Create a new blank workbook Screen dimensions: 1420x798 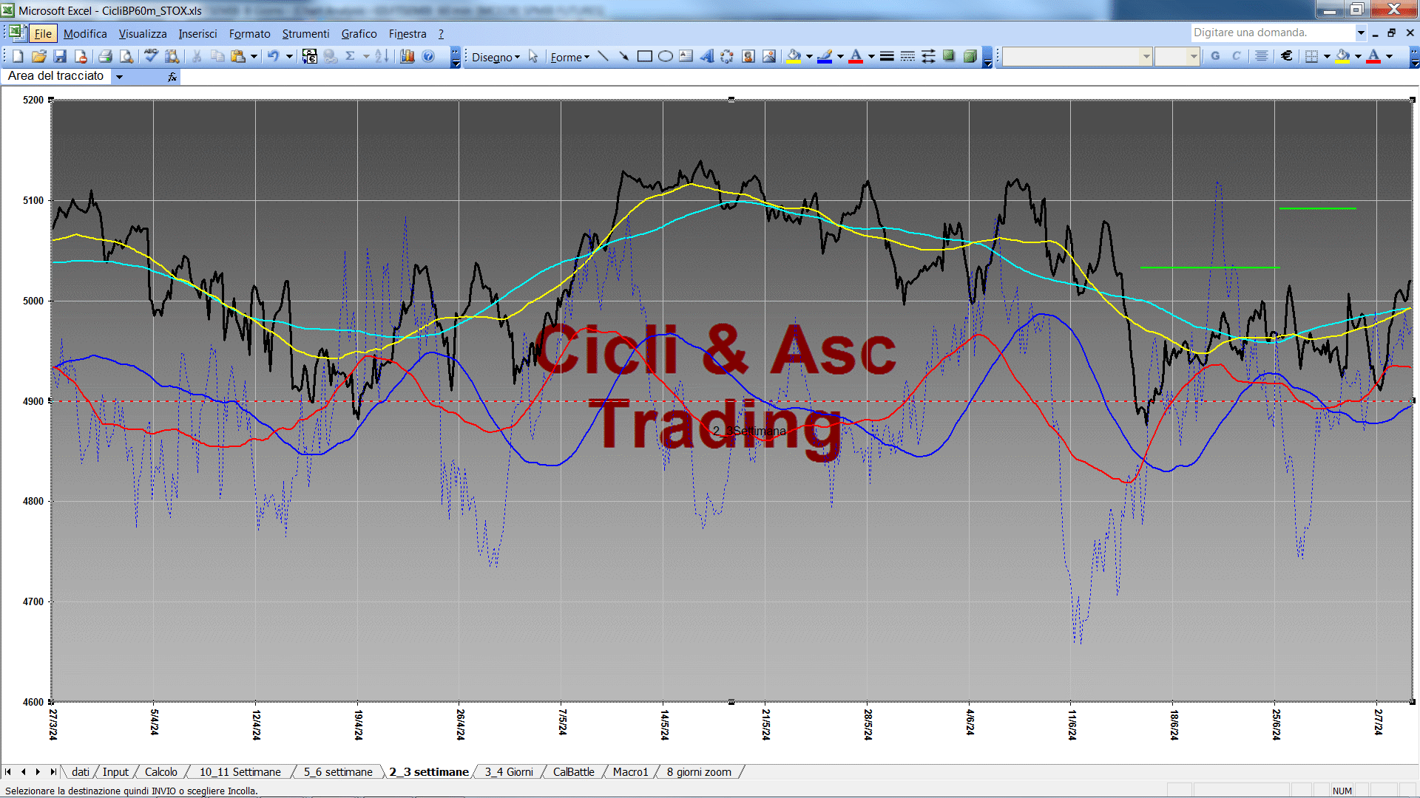point(18,57)
